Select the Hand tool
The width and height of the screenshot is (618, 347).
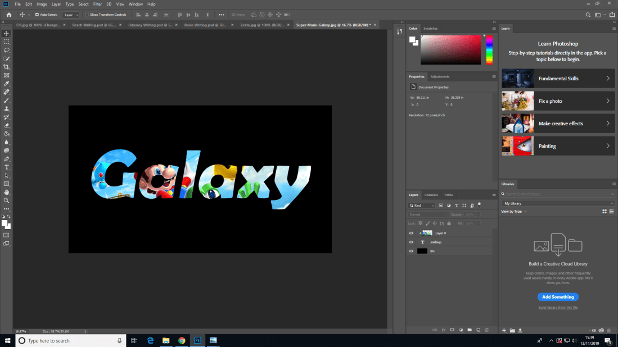[7, 192]
